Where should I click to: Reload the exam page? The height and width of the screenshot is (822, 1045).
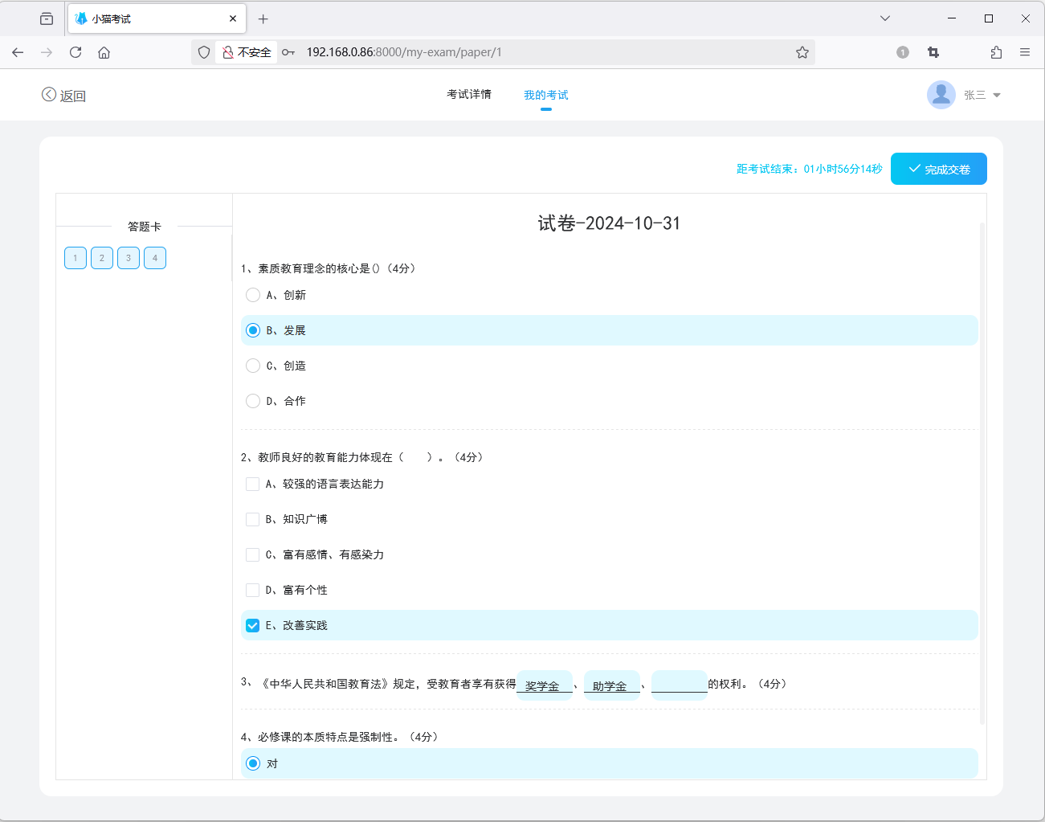[x=75, y=52]
